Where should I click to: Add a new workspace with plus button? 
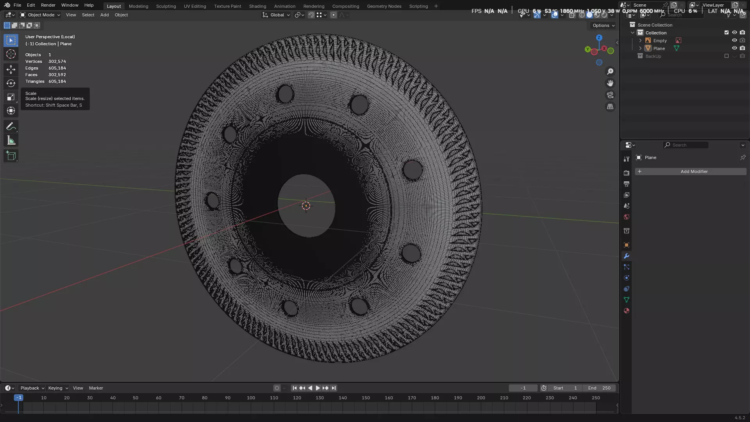coord(436,6)
